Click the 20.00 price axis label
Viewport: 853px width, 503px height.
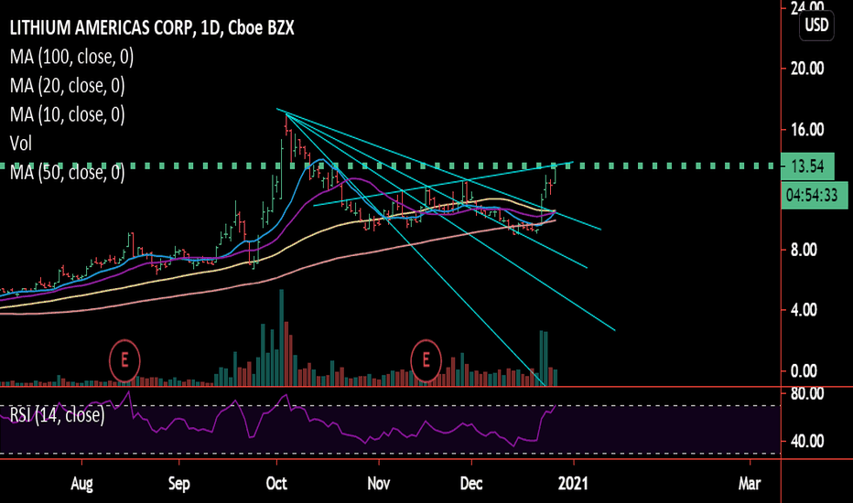click(807, 69)
